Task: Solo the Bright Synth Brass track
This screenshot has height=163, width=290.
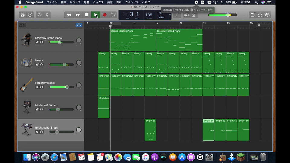Action: tap(42, 132)
